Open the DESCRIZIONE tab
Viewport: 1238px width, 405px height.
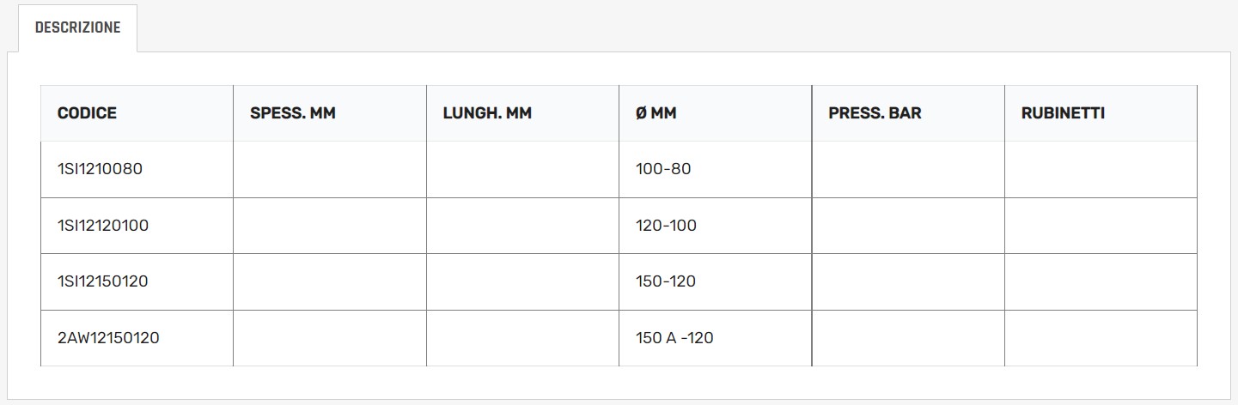coord(77,27)
